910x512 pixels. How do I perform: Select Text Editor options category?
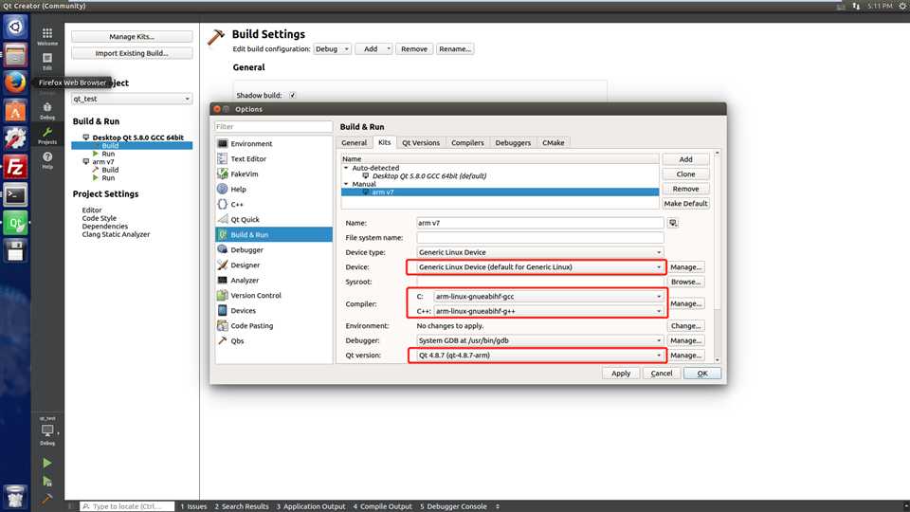[x=273, y=158]
